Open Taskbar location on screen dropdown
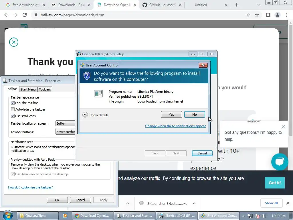Image resolution: width=293 pixels, height=220 pixels. pyautogui.click(x=66, y=123)
